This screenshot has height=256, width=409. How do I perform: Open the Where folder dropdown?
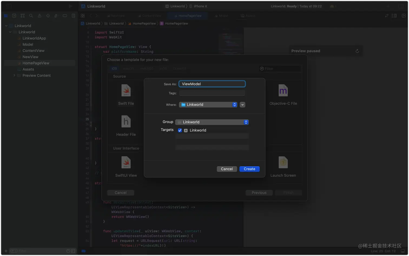[x=208, y=105]
